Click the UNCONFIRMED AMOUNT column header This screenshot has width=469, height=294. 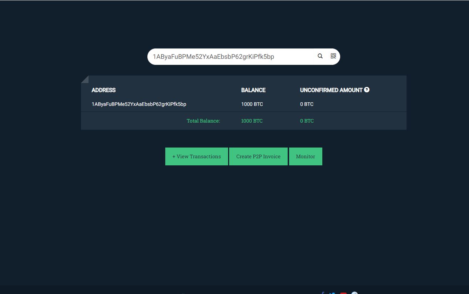click(x=331, y=90)
